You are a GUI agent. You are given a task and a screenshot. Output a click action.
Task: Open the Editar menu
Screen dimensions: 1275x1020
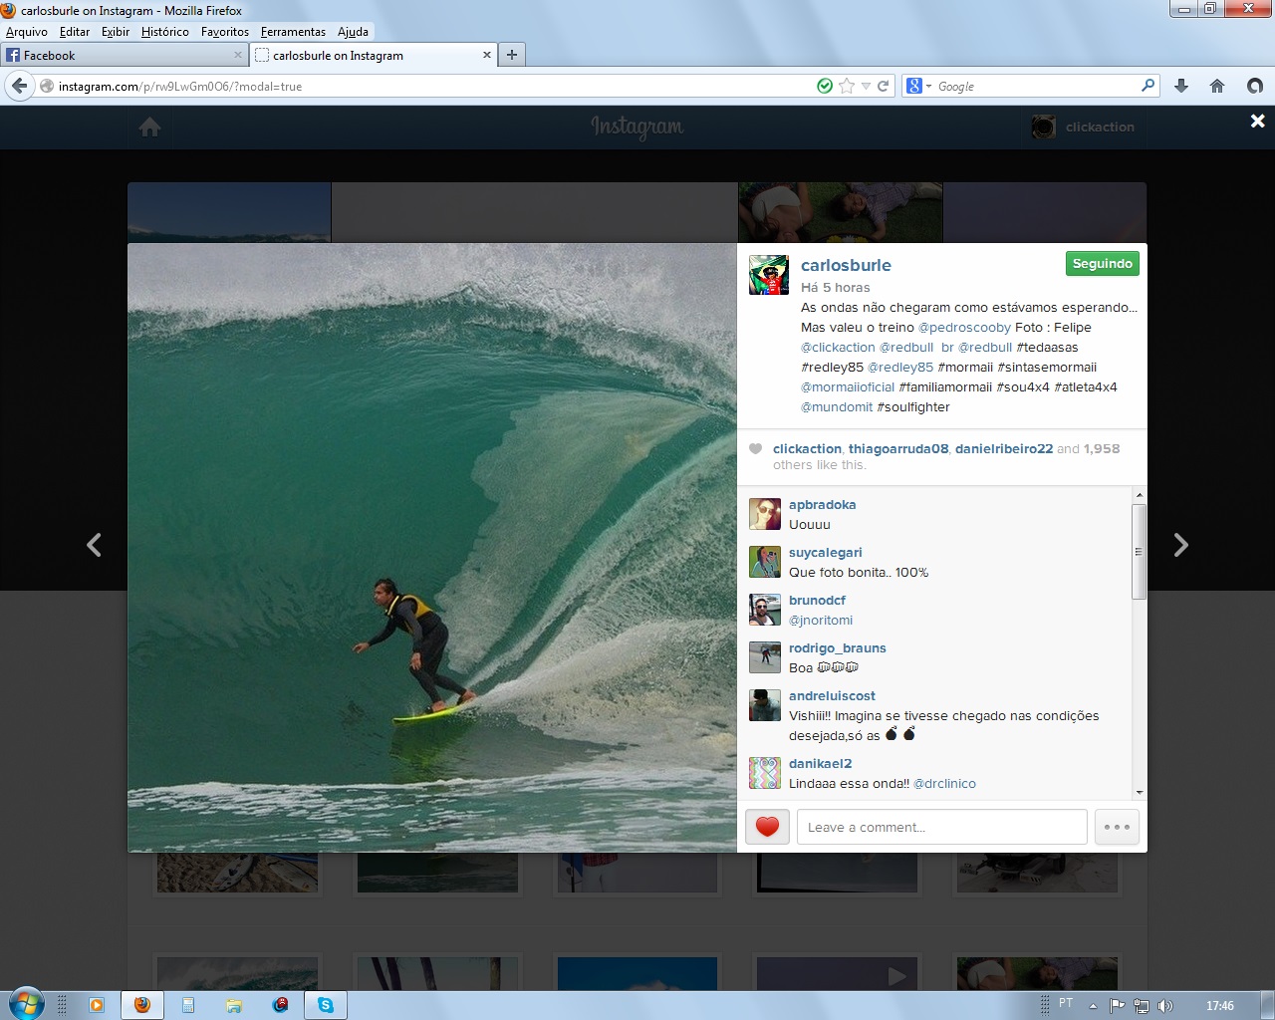tap(75, 32)
